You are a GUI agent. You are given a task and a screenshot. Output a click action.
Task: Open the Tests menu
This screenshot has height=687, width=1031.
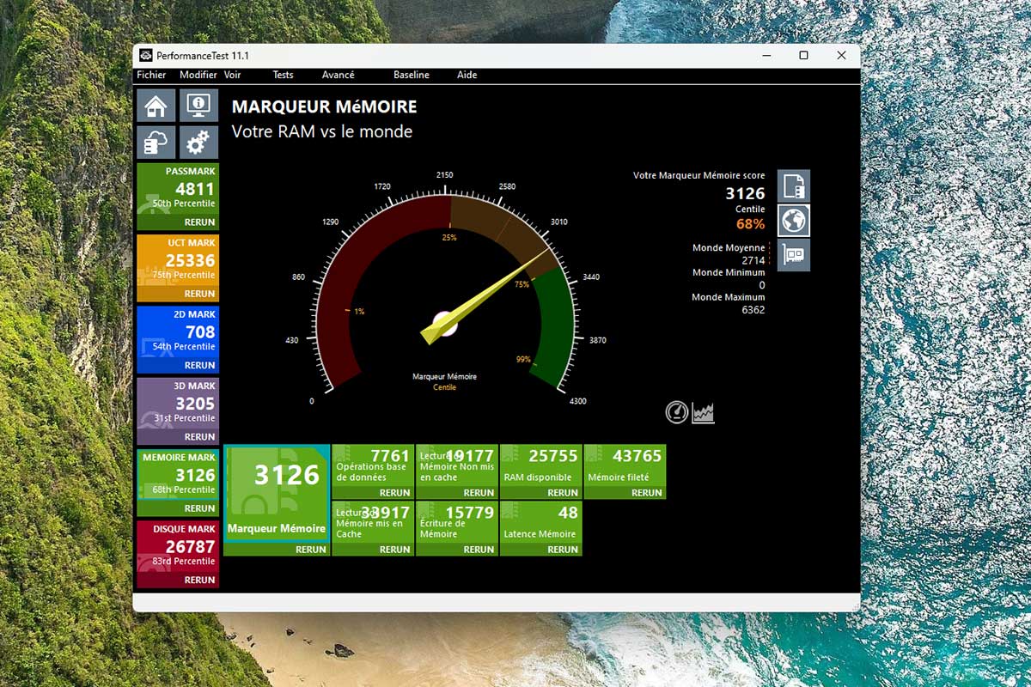click(x=283, y=75)
